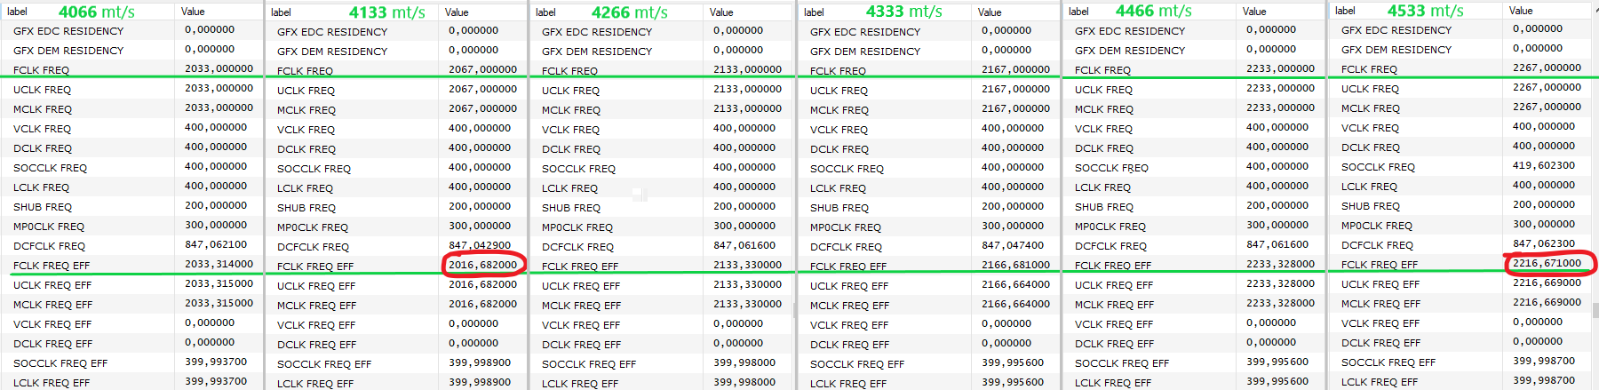
Task: Select FCLK FREQ EFF label beside 2033,314000
Action: (52, 265)
